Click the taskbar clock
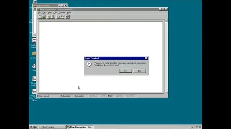Viewport: 231px width, 129px height. pos(198,127)
